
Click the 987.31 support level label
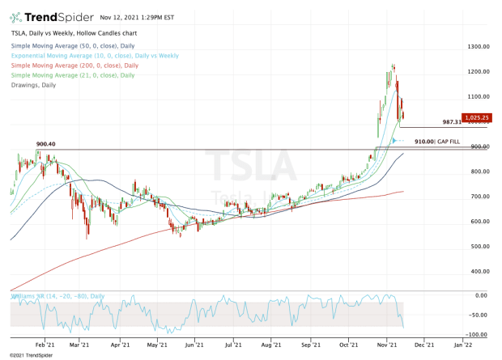click(x=452, y=122)
